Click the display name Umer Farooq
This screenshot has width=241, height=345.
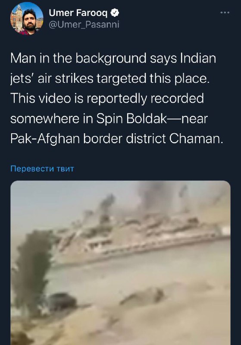pos(78,13)
